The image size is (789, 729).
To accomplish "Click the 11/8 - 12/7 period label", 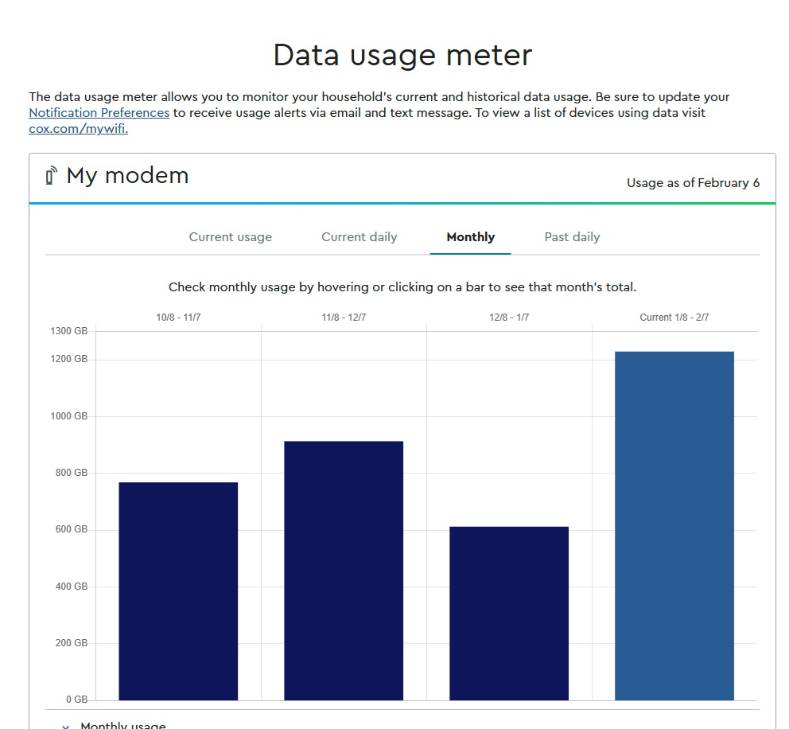I will click(344, 318).
